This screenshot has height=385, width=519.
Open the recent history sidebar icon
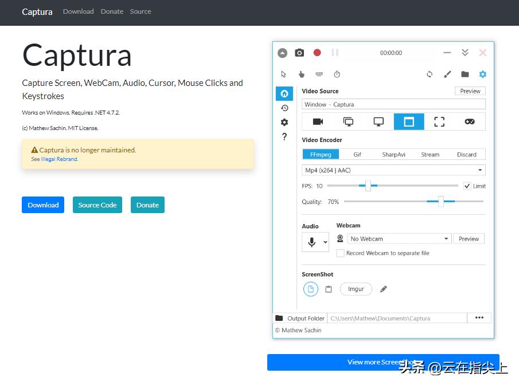click(284, 108)
